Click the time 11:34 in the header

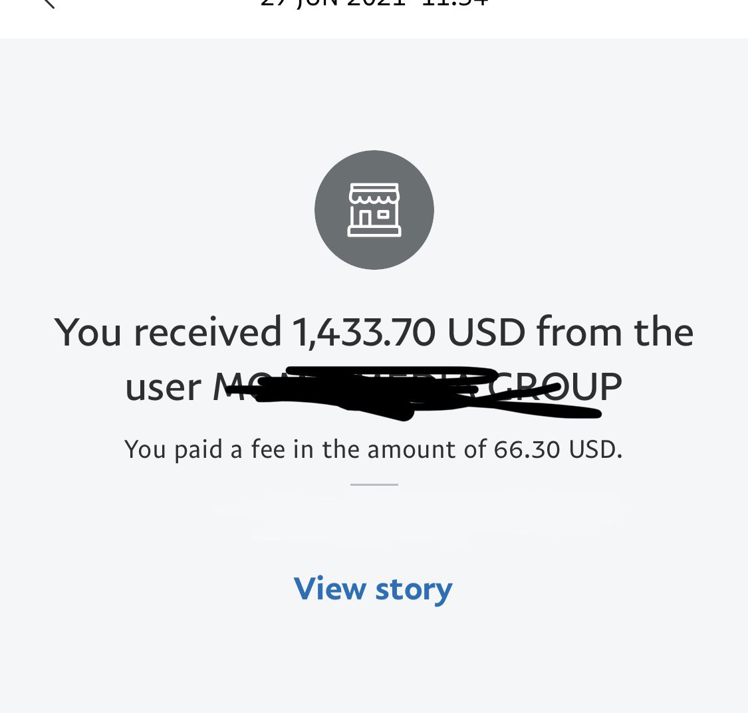459,3
